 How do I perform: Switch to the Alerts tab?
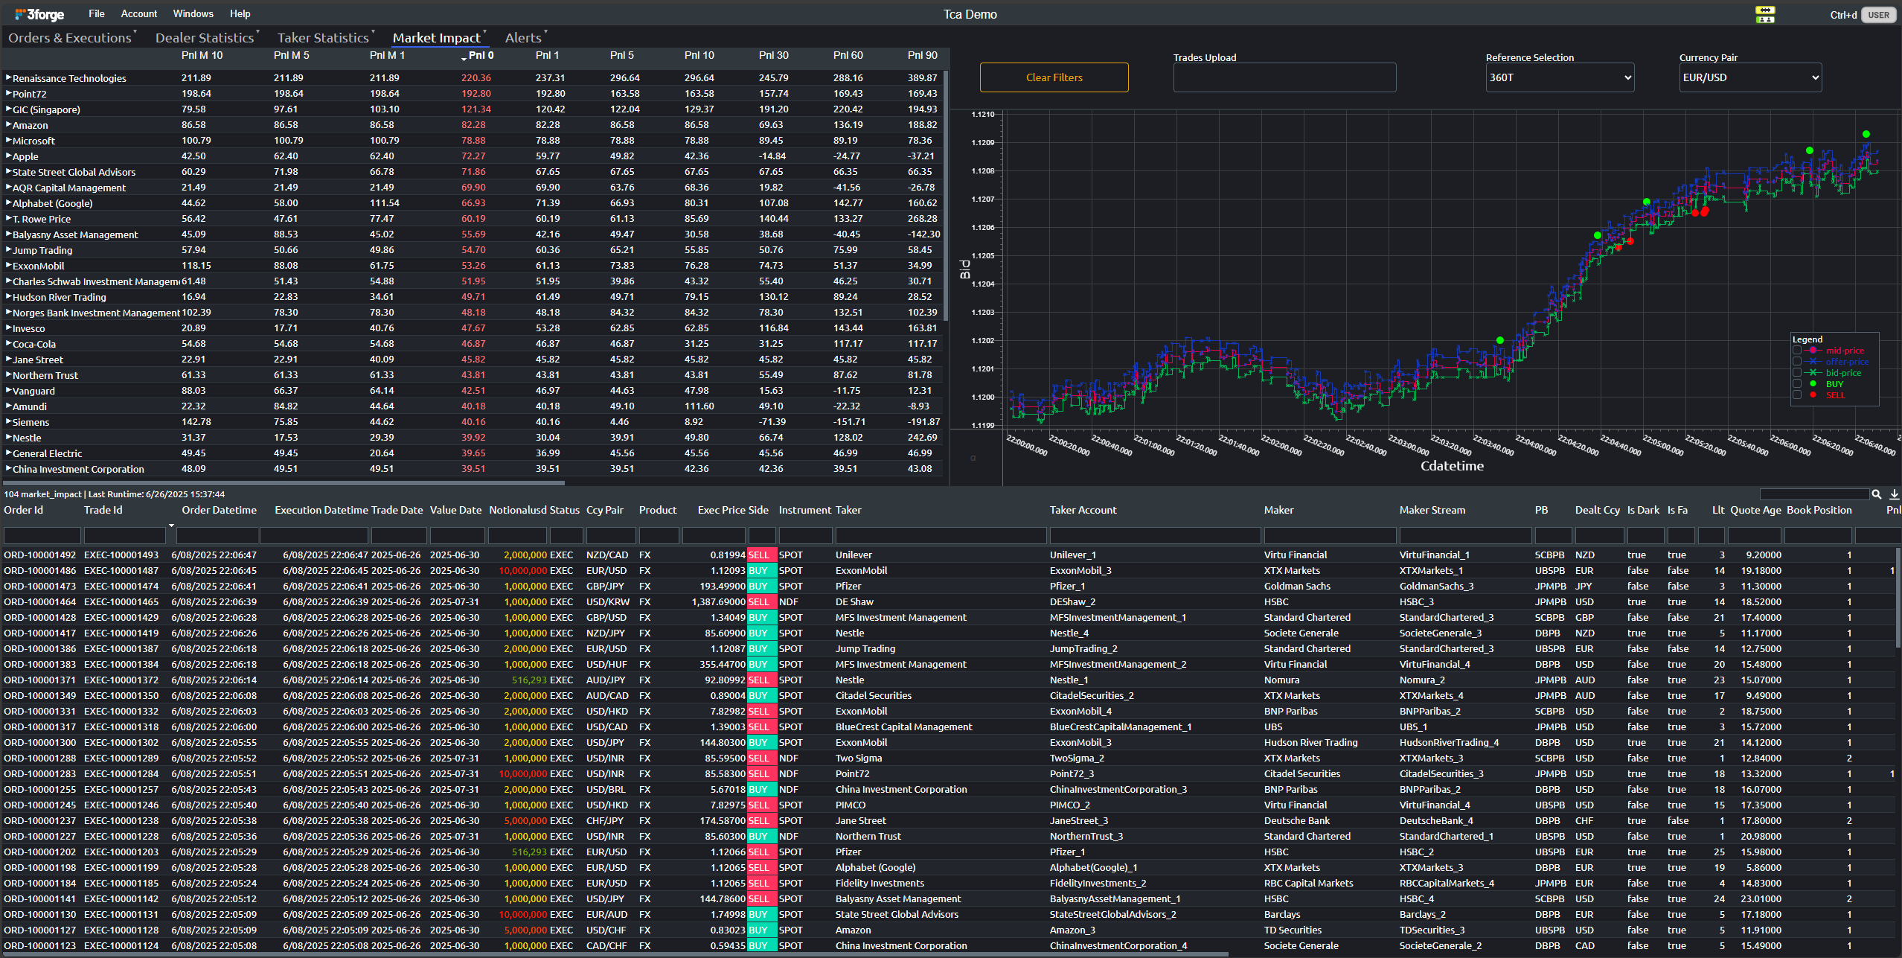[523, 38]
